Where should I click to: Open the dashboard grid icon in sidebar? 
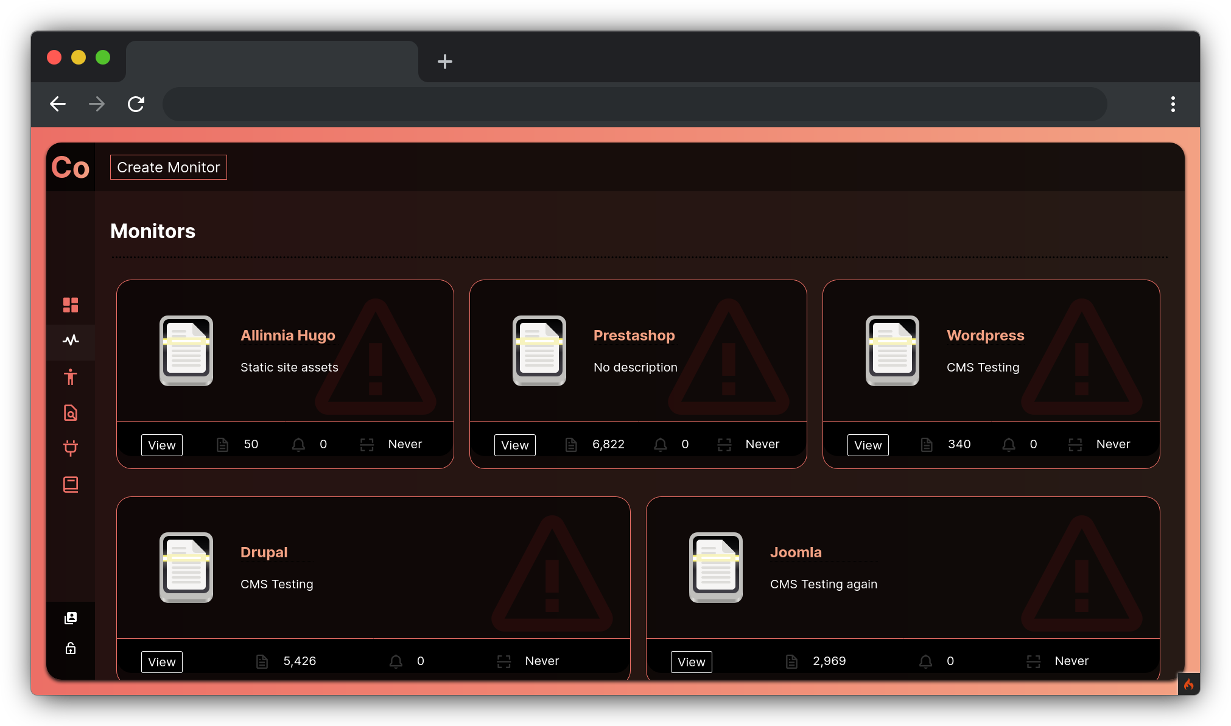click(71, 305)
